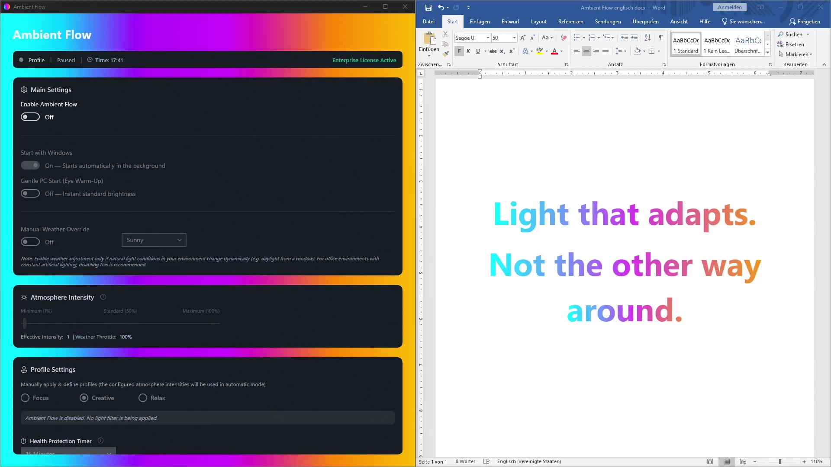Switch to the Layout ribbon tab
Screen dimensions: 831x467
click(x=539, y=22)
